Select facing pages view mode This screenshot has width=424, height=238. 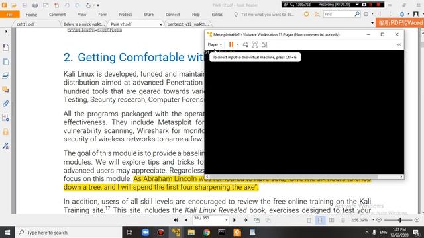point(331,220)
